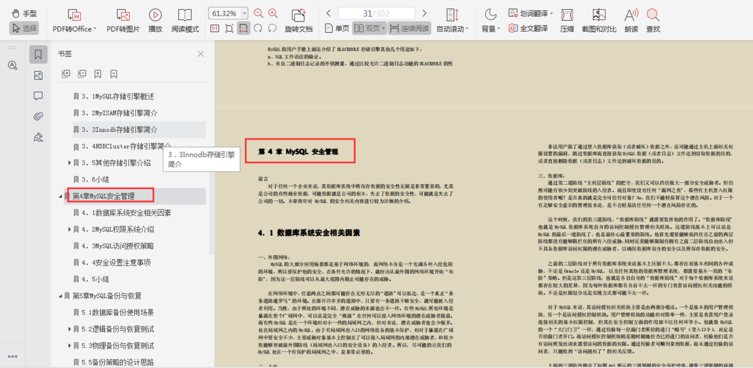Expand 4.2MySQL权限系统介绍 bookmark
The image size is (753, 368).
[69, 230]
